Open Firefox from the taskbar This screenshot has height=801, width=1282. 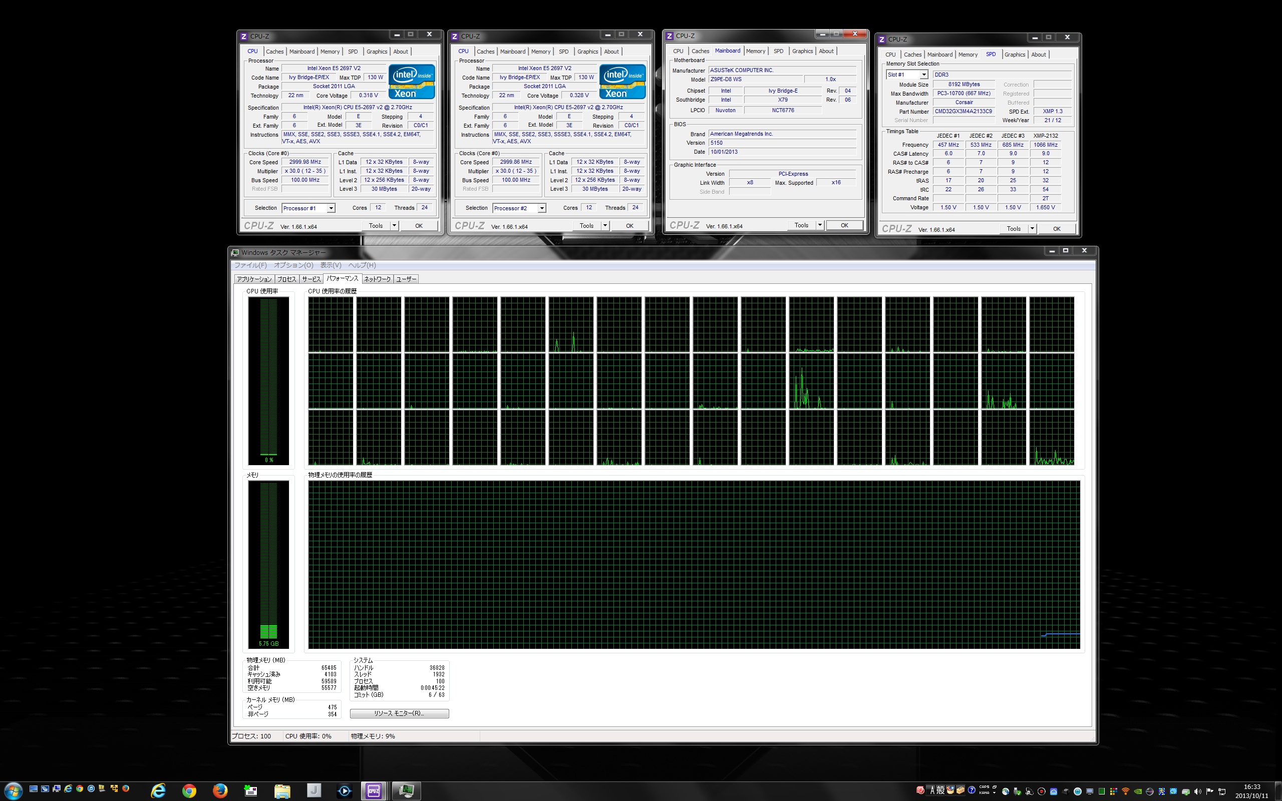tap(220, 791)
